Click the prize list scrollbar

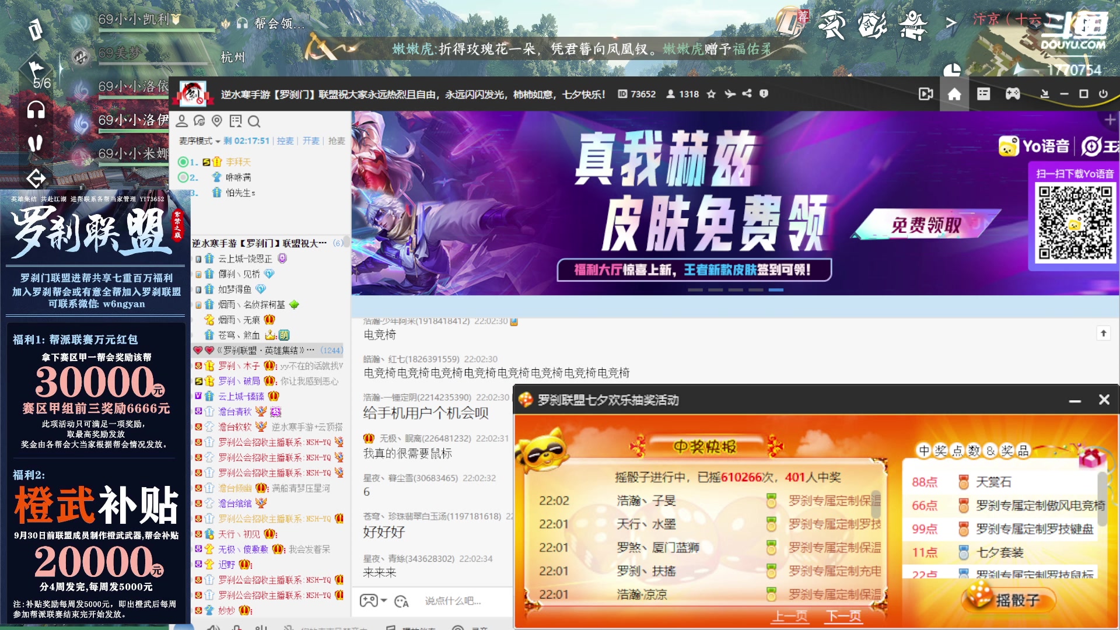1101,499
